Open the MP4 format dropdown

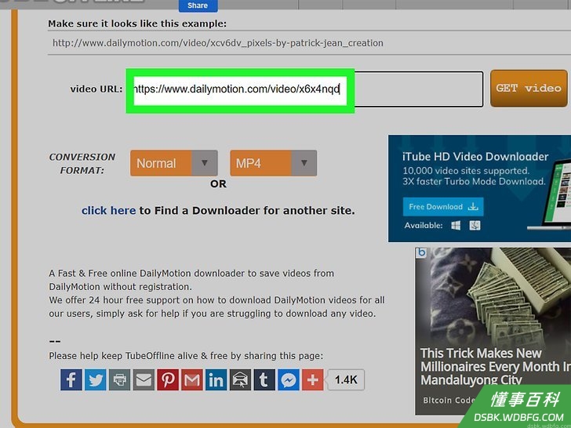tap(273, 163)
